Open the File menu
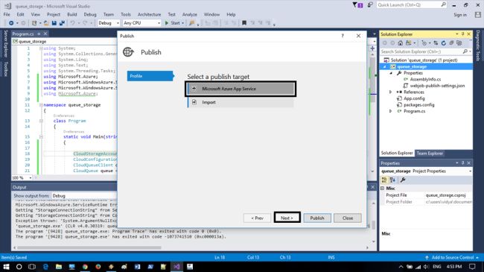This screenshot has width=484, height=272. point(7,14)
